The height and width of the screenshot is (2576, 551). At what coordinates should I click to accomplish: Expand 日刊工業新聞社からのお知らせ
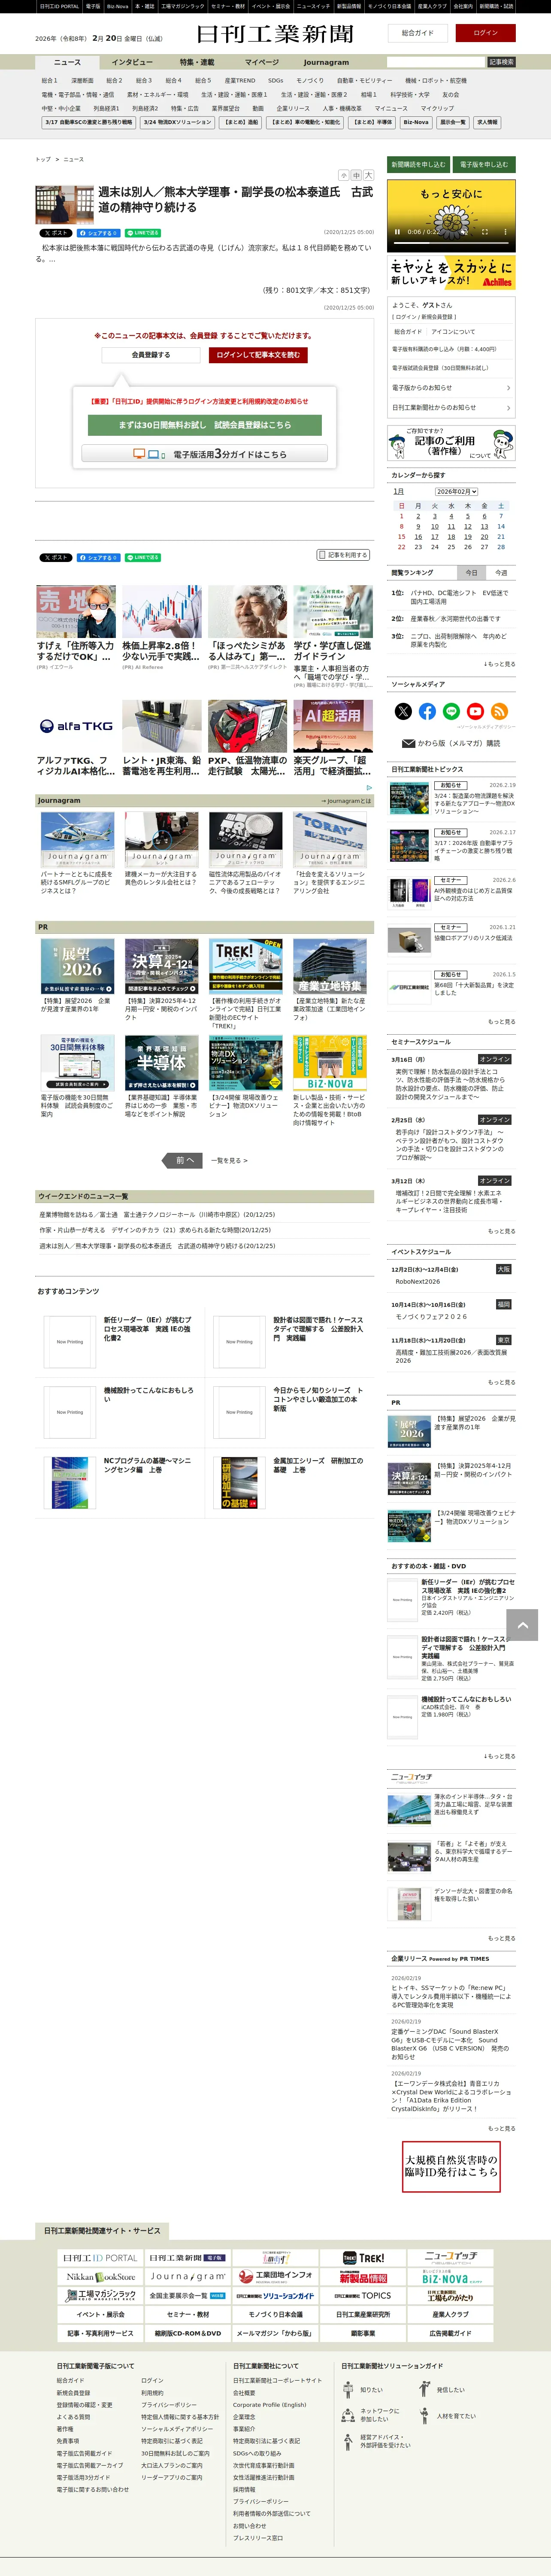(x=452, y=407)
